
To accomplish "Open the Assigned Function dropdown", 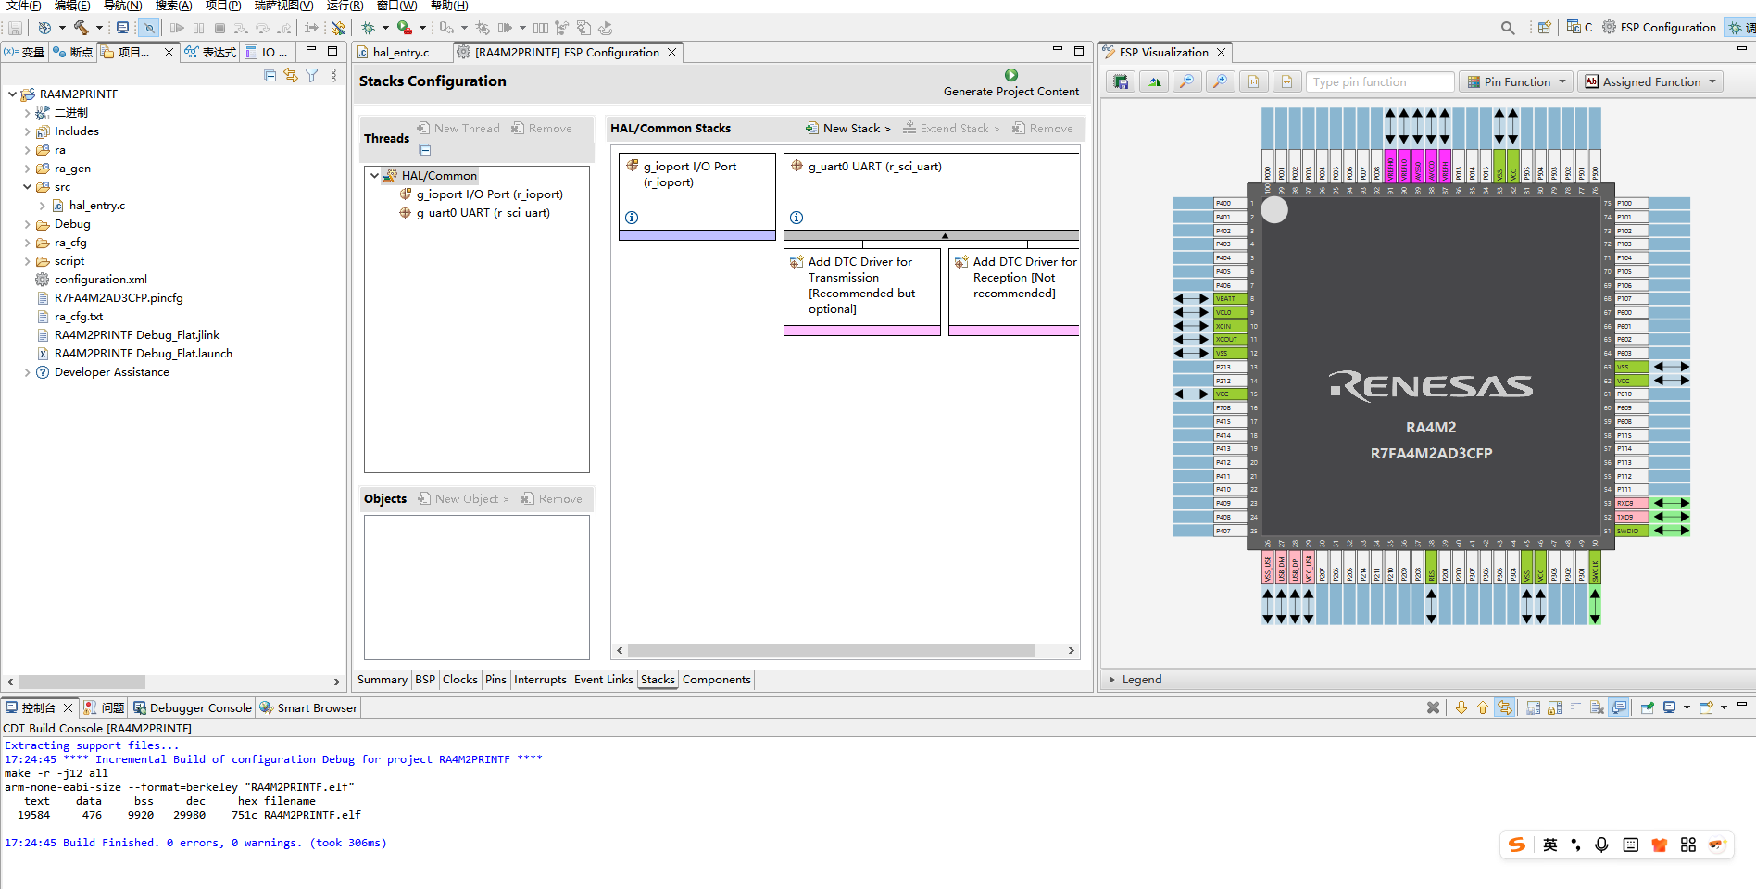I will 1649,81.
